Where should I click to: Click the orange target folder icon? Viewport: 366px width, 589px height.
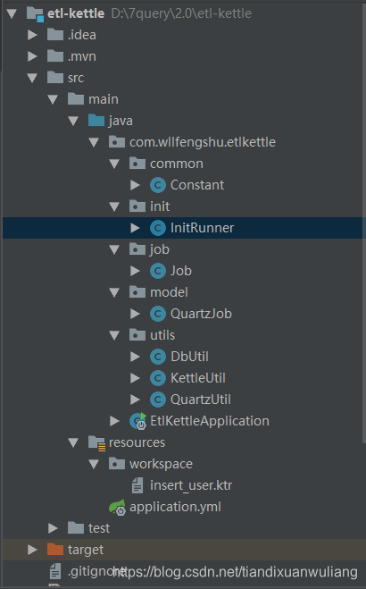point(55,549)
